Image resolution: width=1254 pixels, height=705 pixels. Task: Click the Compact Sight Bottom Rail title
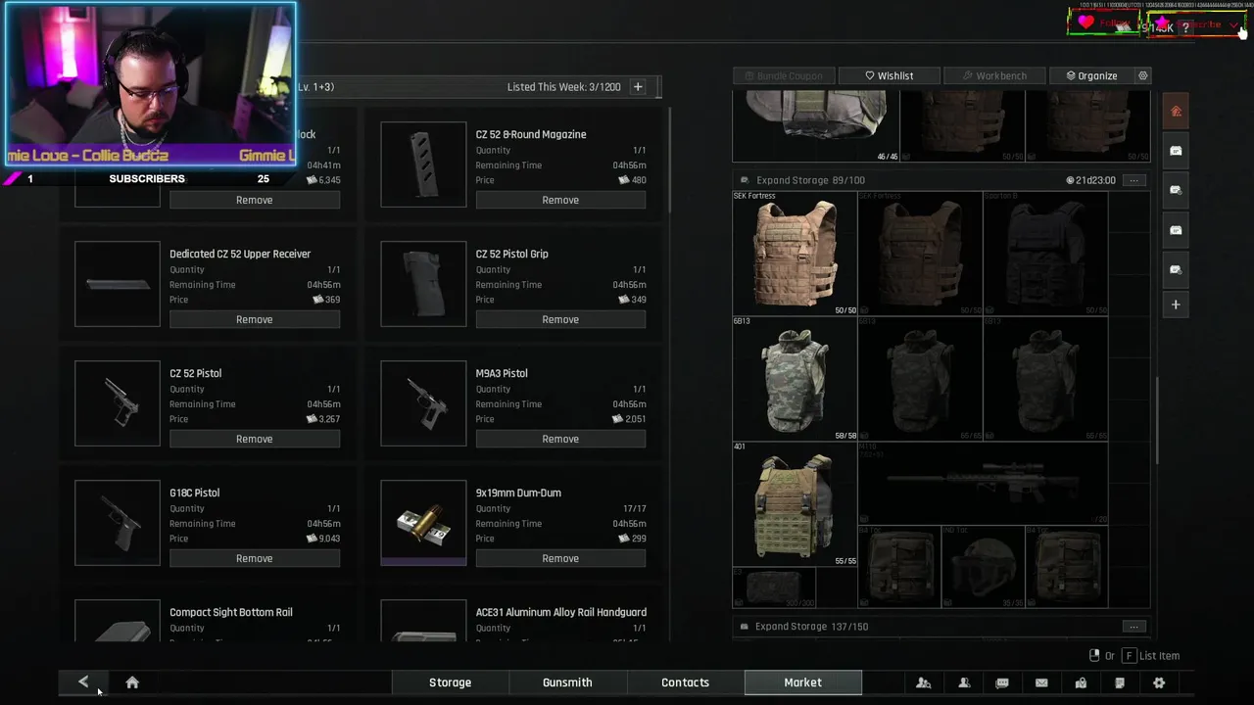[231, 612]
